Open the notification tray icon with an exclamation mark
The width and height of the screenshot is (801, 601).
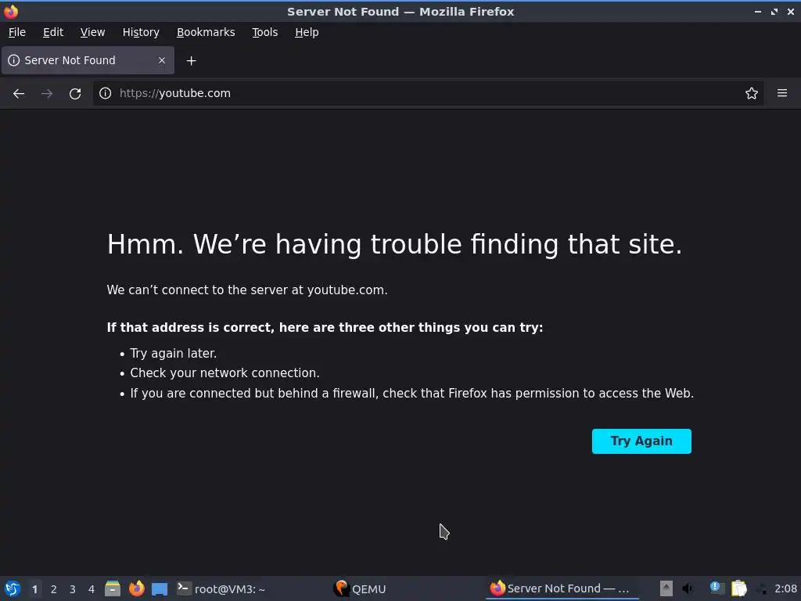pyautogui.click(x=715, y=588)
